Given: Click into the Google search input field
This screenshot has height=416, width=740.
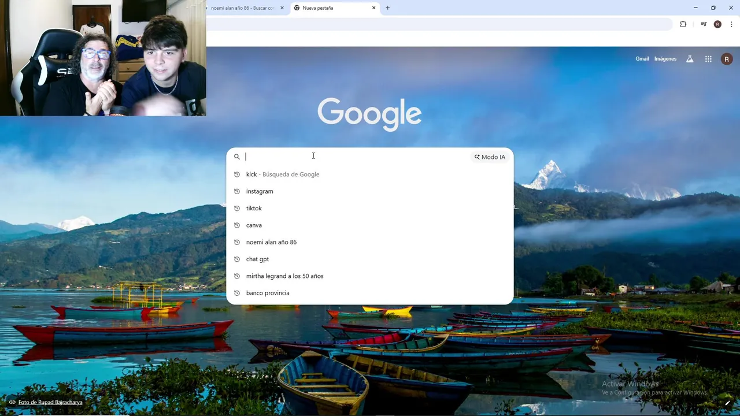Looking at the screenshot, I should tap(357, 157).
